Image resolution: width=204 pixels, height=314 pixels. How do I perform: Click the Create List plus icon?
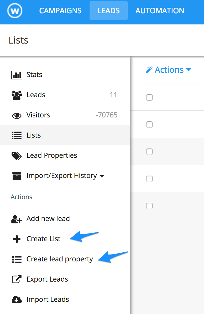click(x=16, y=239)
